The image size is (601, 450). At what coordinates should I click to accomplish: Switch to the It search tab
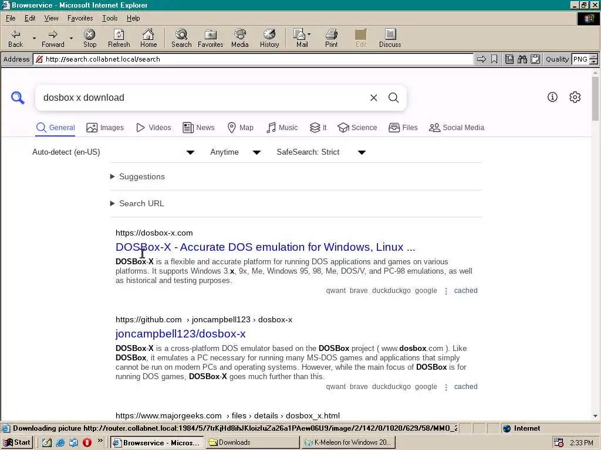[x=318, y=127]
